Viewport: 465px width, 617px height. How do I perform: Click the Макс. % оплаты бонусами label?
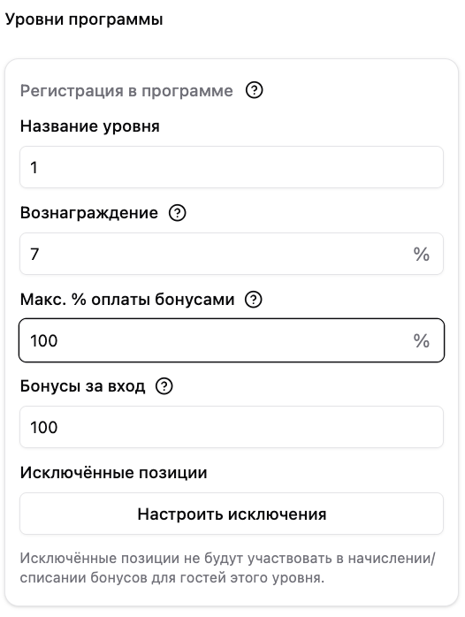[127, 300]
